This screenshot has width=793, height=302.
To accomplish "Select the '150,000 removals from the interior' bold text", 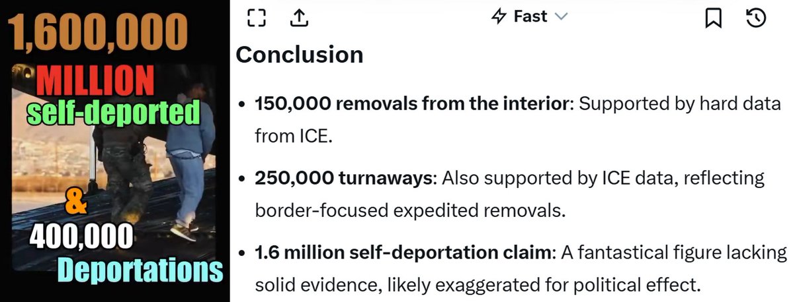I will [411, 104].
